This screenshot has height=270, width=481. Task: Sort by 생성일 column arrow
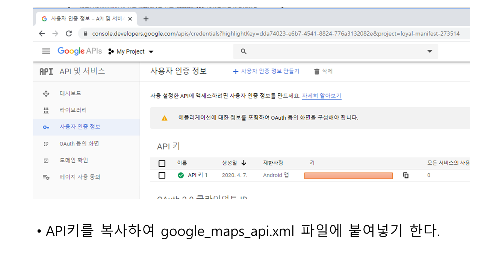point(244,163)
